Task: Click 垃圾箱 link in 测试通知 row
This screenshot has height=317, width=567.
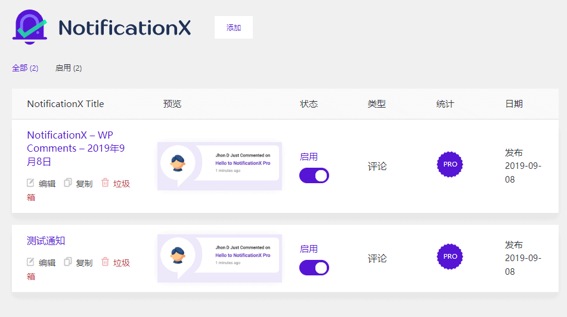Action: point(121,263)
